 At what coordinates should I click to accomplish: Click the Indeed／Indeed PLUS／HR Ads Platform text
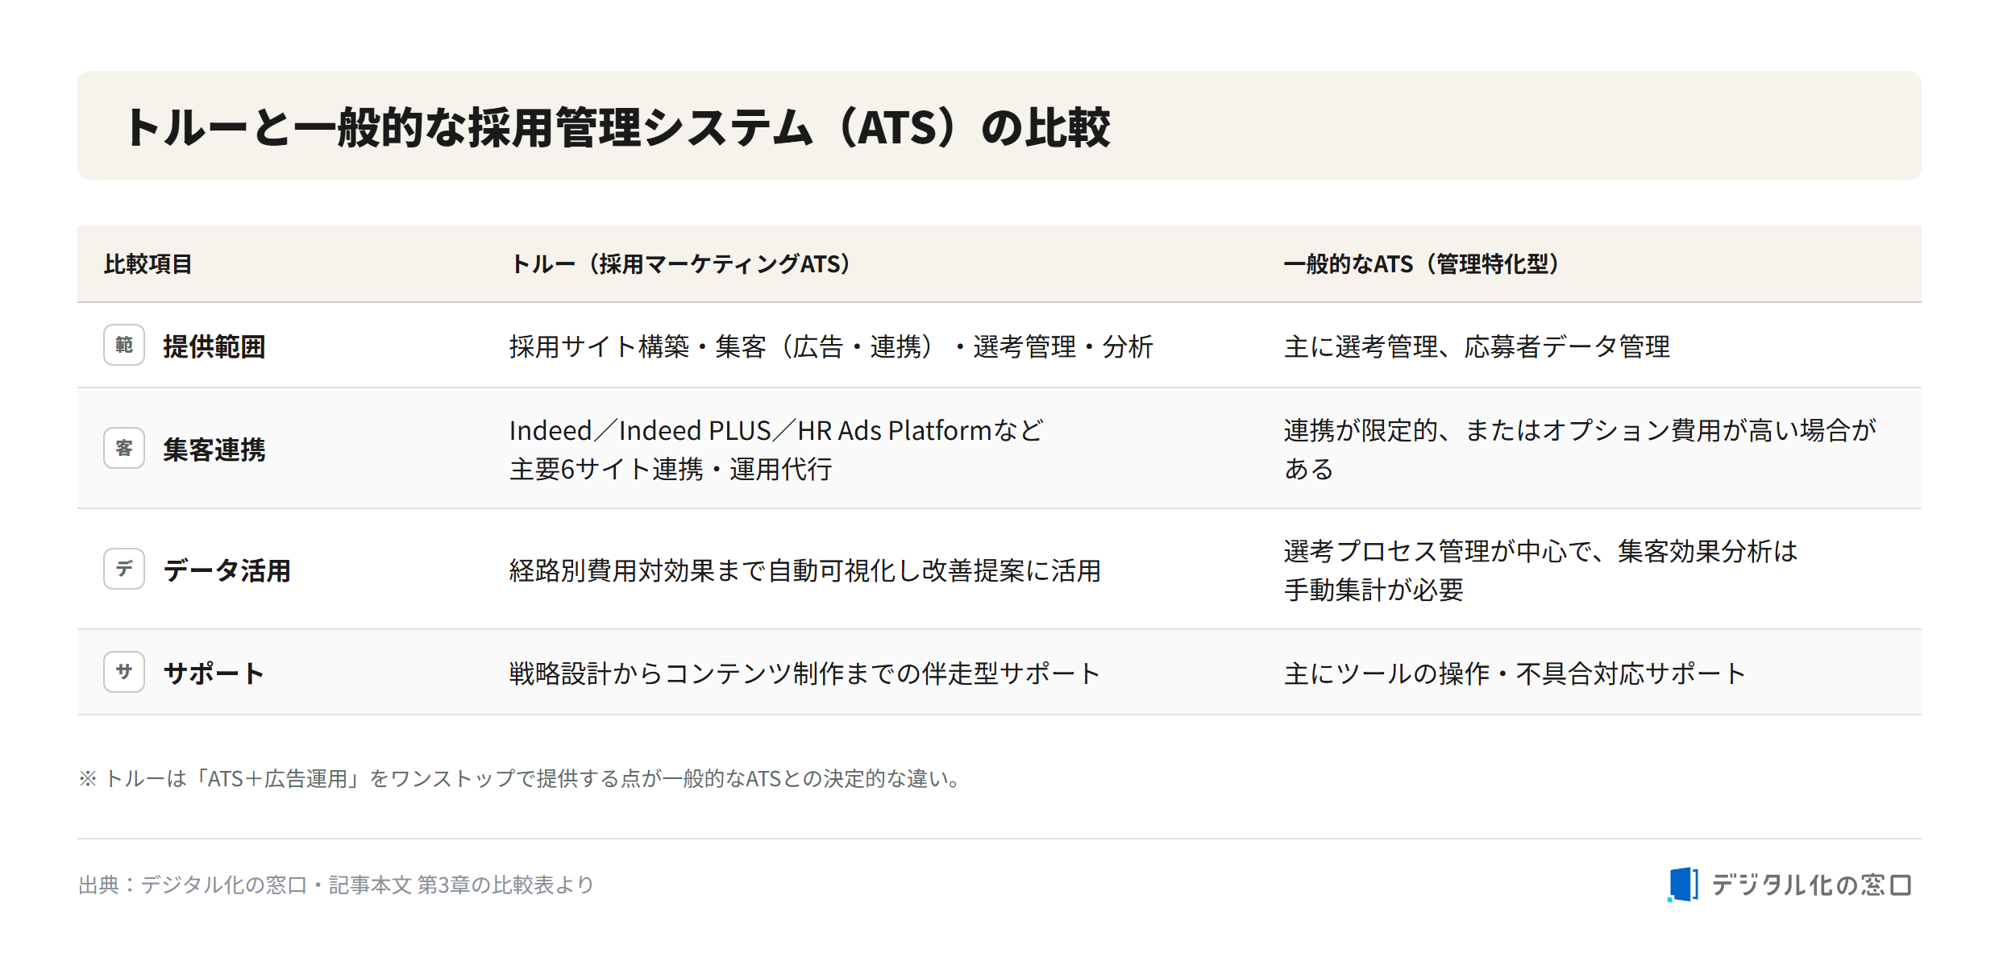pyautogui.click(x=750, y=430)
